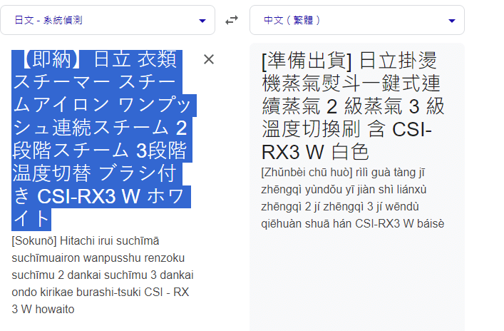The width and height of the screenshot is (504, 331).
Task: Click the translated text 'RX3 W 白色'
Action: tap(315, 151)
